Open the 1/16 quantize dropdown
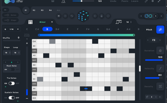167x103 pixels. pyautogui.click(x=11, y=29)
